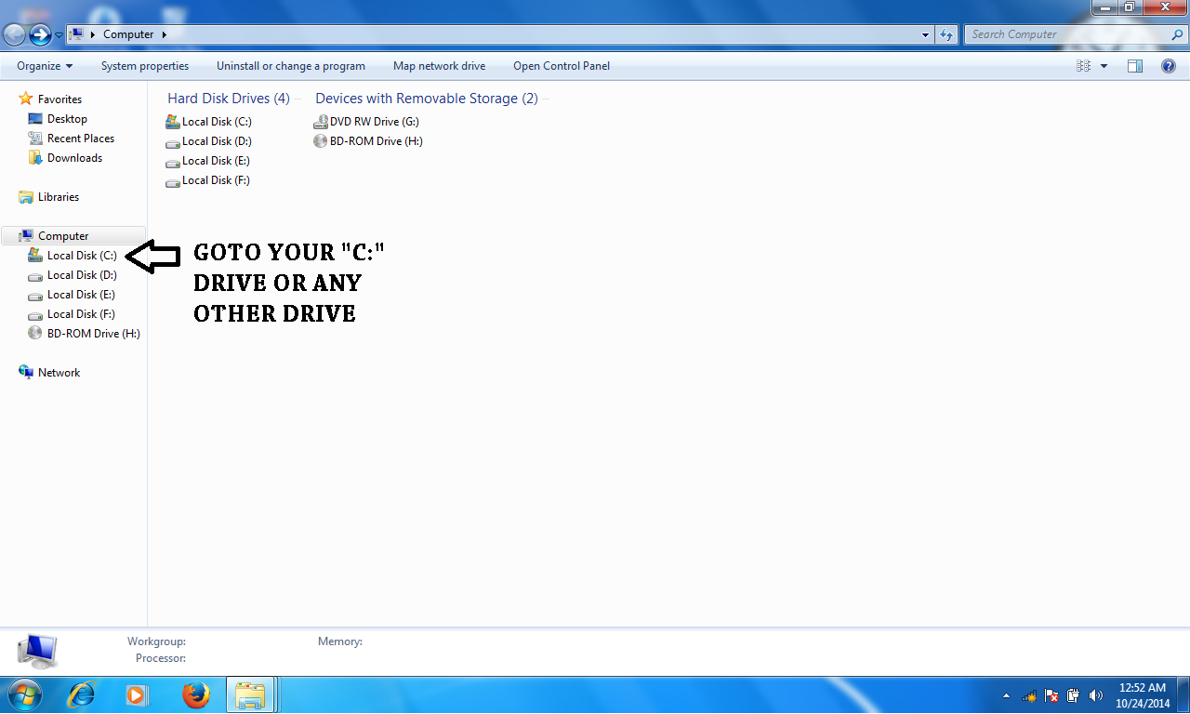Launch Firefox from the taskbar
The width and height of the screenshot is (1190, 714).
tap(195, 694)
